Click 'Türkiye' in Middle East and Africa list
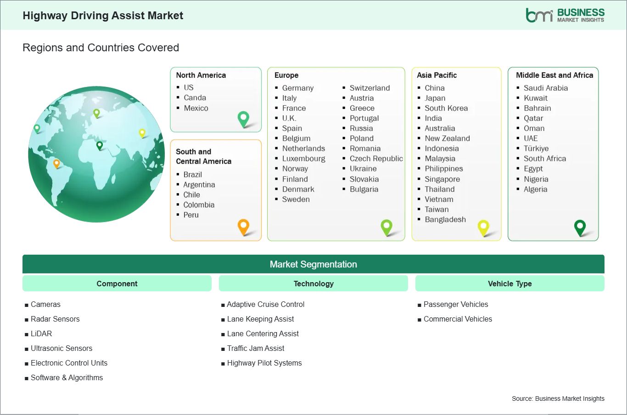 536,148
